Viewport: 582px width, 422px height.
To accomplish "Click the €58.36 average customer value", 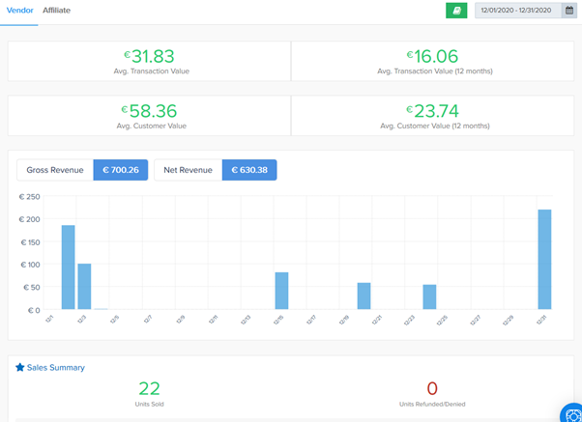I will [x=149, y=111].
